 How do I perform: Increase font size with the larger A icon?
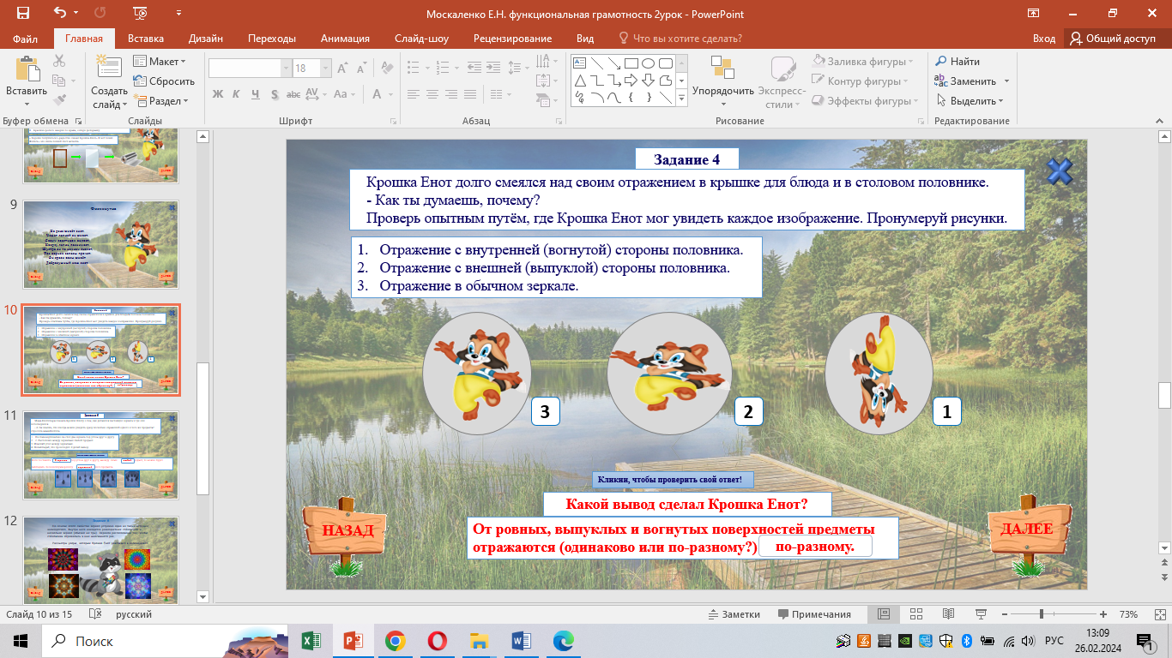(x=342, y=69)
